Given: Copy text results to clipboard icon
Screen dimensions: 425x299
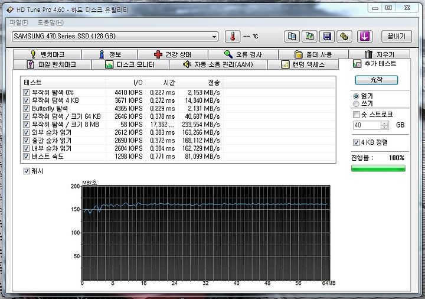Looking at the screenshot, I should 292,37.
